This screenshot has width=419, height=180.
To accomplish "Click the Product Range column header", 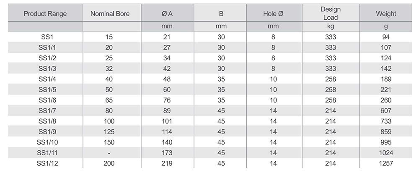I will pyautogui.click(x=45, y=14).
